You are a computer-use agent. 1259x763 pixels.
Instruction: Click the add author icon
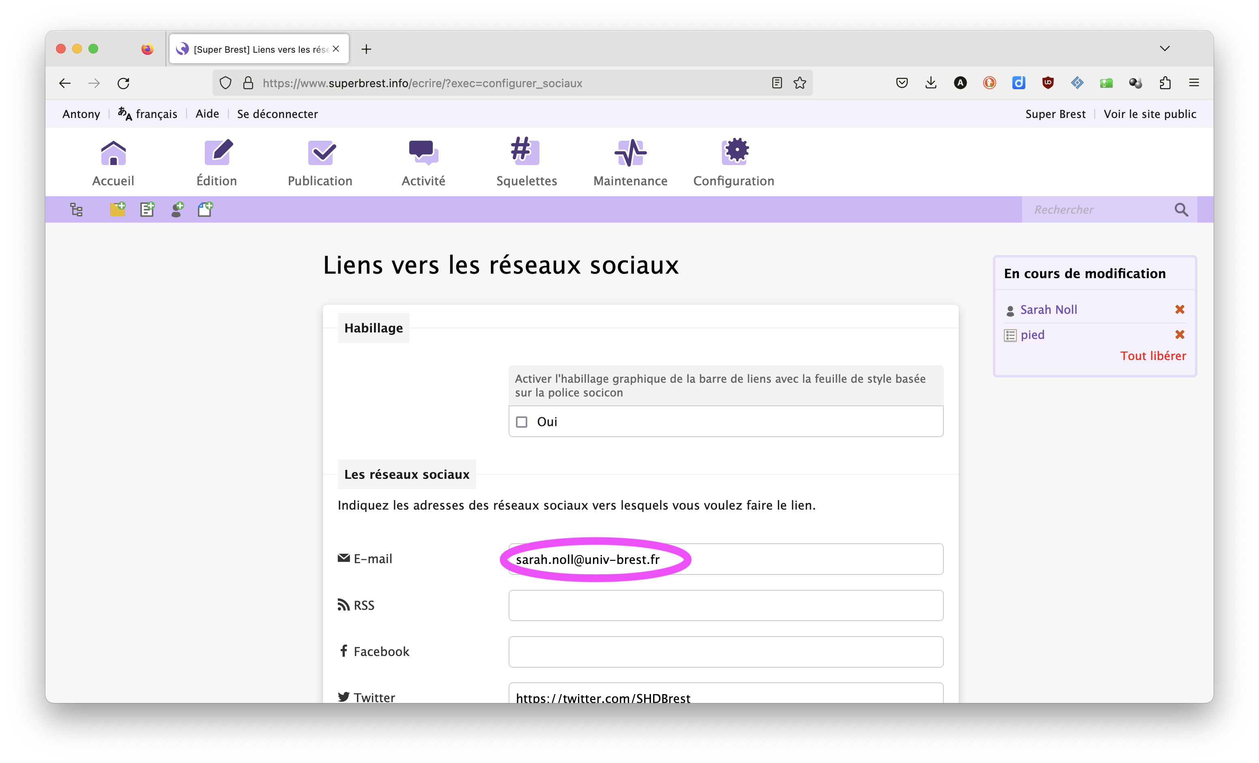click(177, 209)
